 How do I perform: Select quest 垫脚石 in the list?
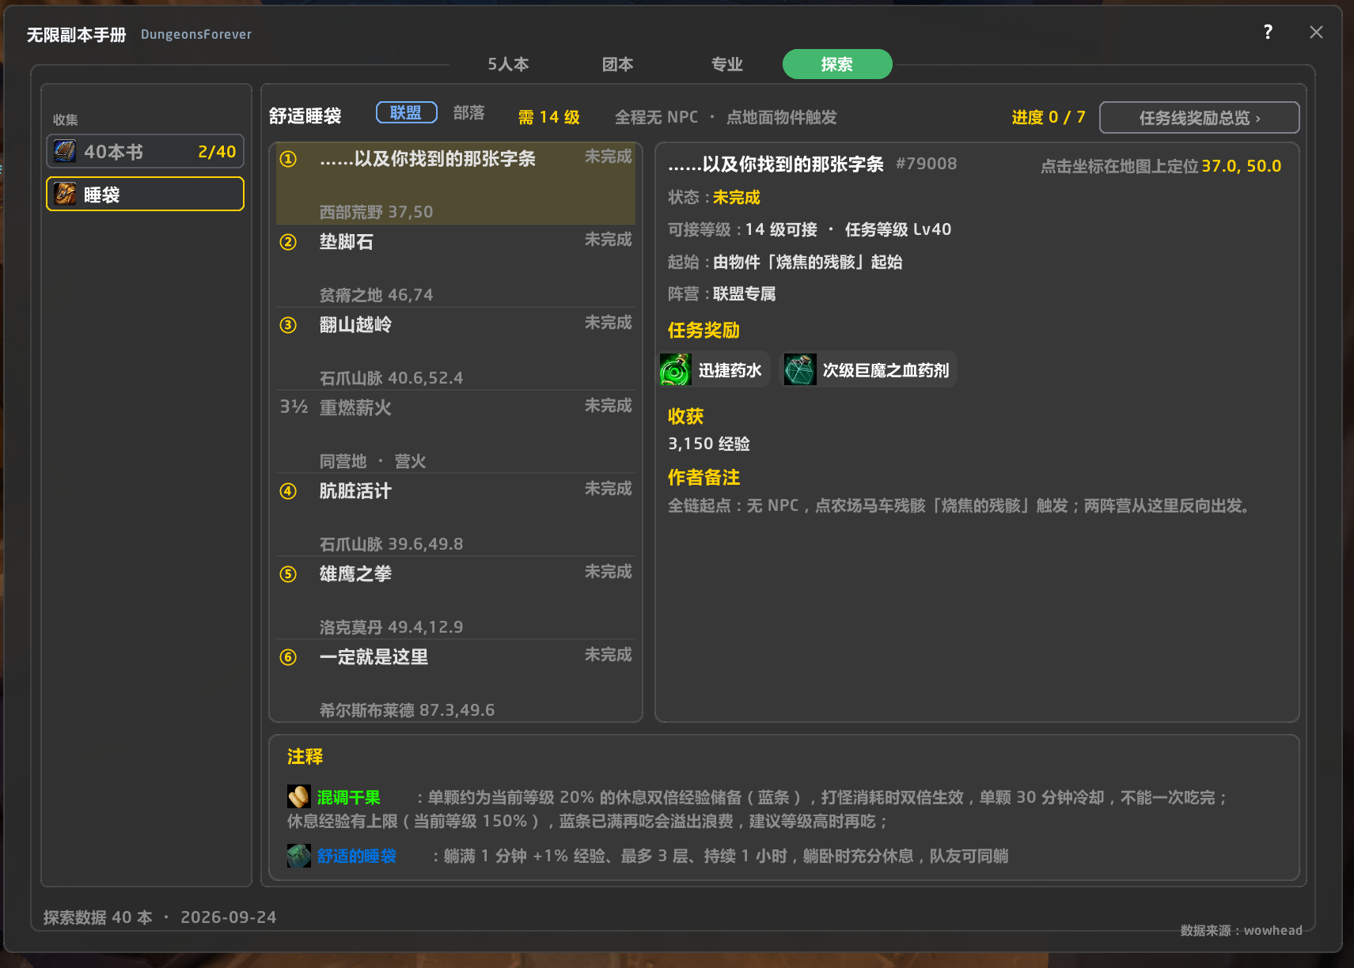(x=456, y=267)
